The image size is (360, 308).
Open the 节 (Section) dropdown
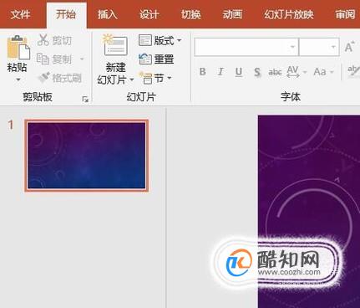(x=156, y=79)
